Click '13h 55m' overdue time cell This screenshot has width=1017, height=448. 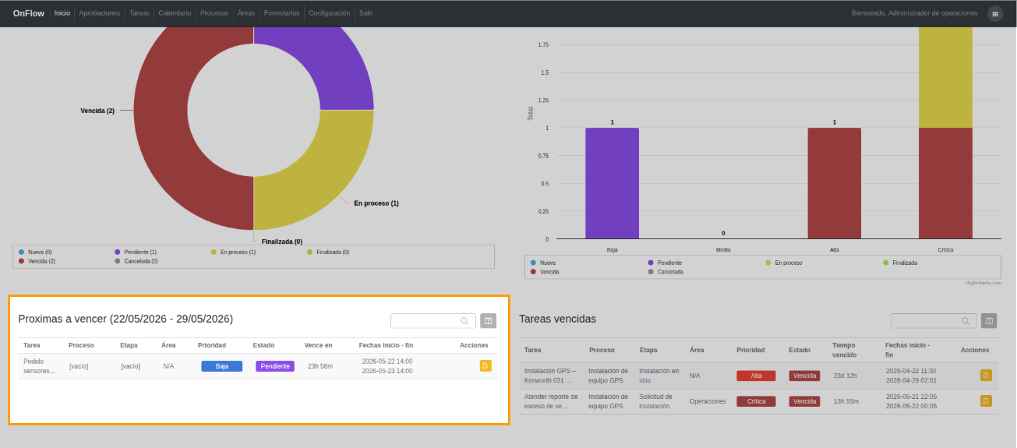click(846, 401)
